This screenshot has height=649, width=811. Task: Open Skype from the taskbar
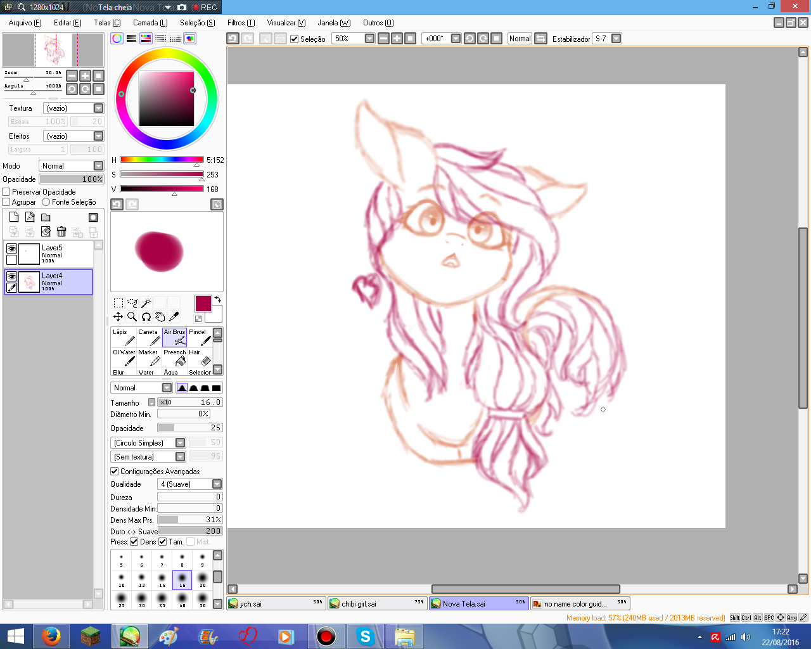[x=365, y=636]
